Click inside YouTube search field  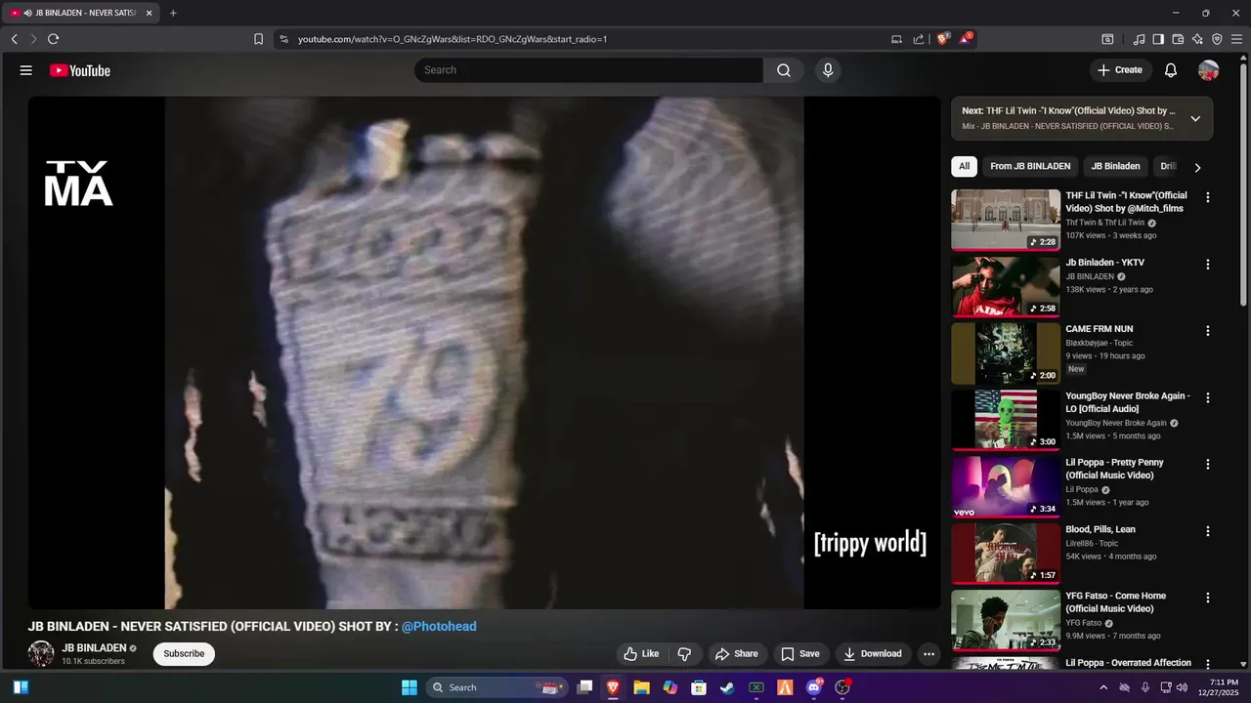point(588,70)
